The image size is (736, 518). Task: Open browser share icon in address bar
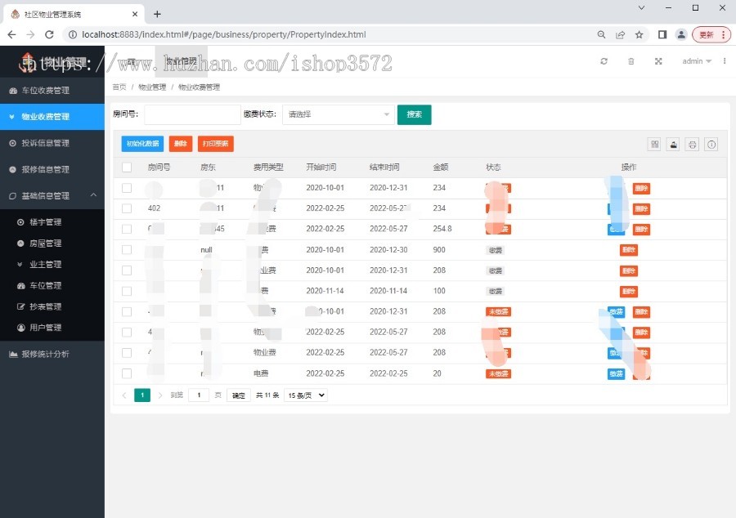(620, 34)
